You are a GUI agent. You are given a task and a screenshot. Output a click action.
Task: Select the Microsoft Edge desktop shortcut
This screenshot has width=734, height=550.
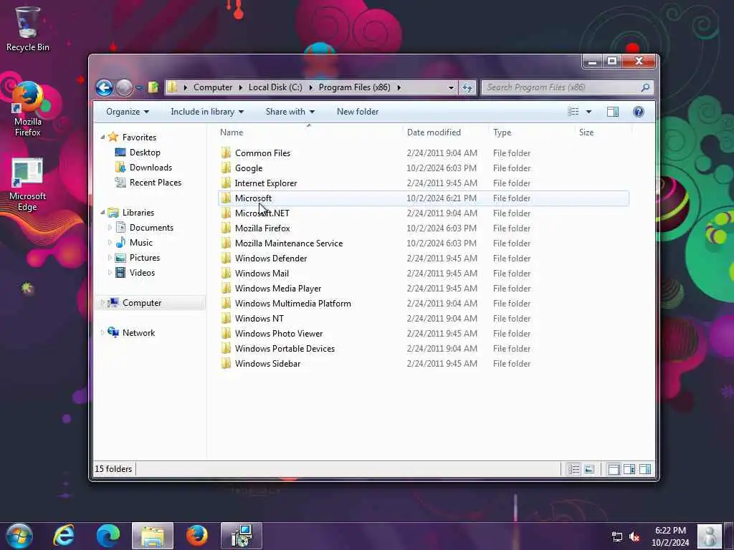click(x=28, y=185)
